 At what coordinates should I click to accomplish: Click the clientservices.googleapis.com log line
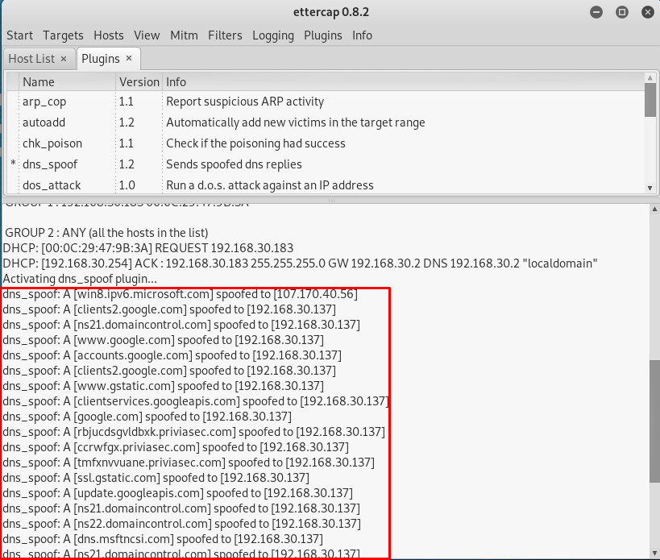[x=196, y=401]
